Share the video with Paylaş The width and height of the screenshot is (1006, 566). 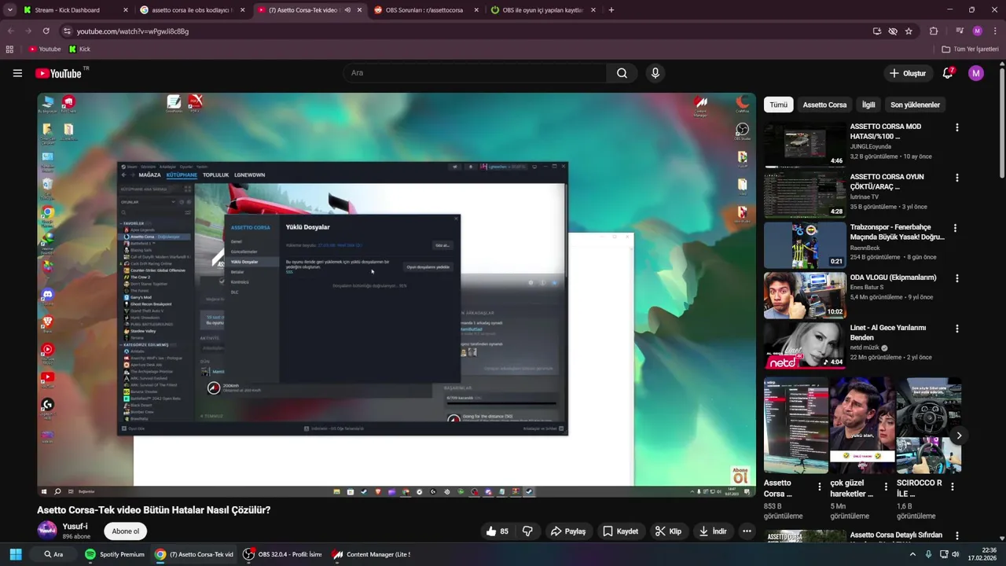568,531
